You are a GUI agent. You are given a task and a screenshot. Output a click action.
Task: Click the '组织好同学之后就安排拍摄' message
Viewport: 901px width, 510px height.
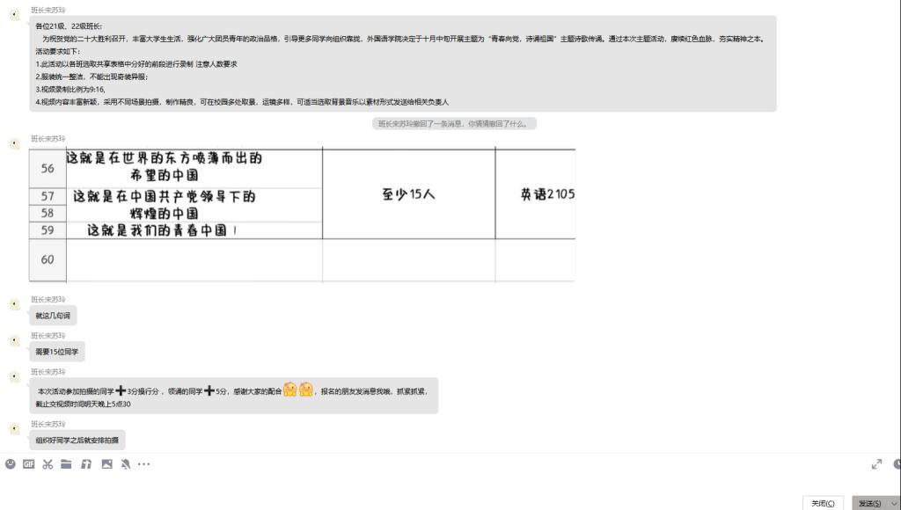coord(77,441)
